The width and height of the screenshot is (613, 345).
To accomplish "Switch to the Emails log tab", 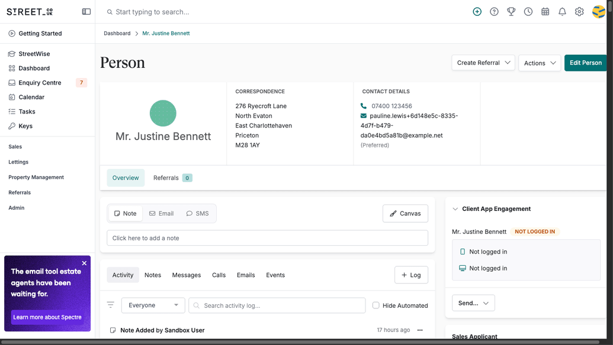I will coord(246,275).
